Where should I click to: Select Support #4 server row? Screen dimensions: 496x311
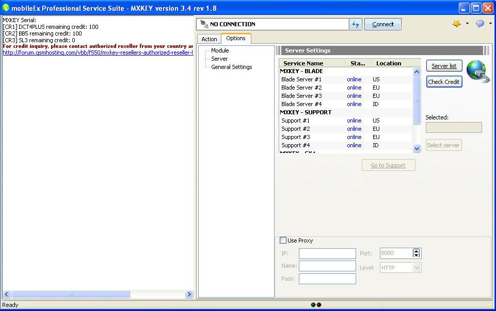click(346, 145)
